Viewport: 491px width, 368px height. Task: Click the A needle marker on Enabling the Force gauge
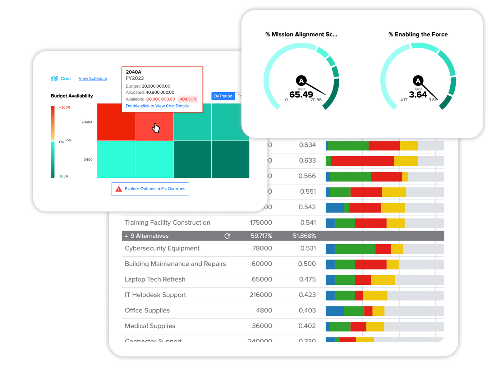418,81
